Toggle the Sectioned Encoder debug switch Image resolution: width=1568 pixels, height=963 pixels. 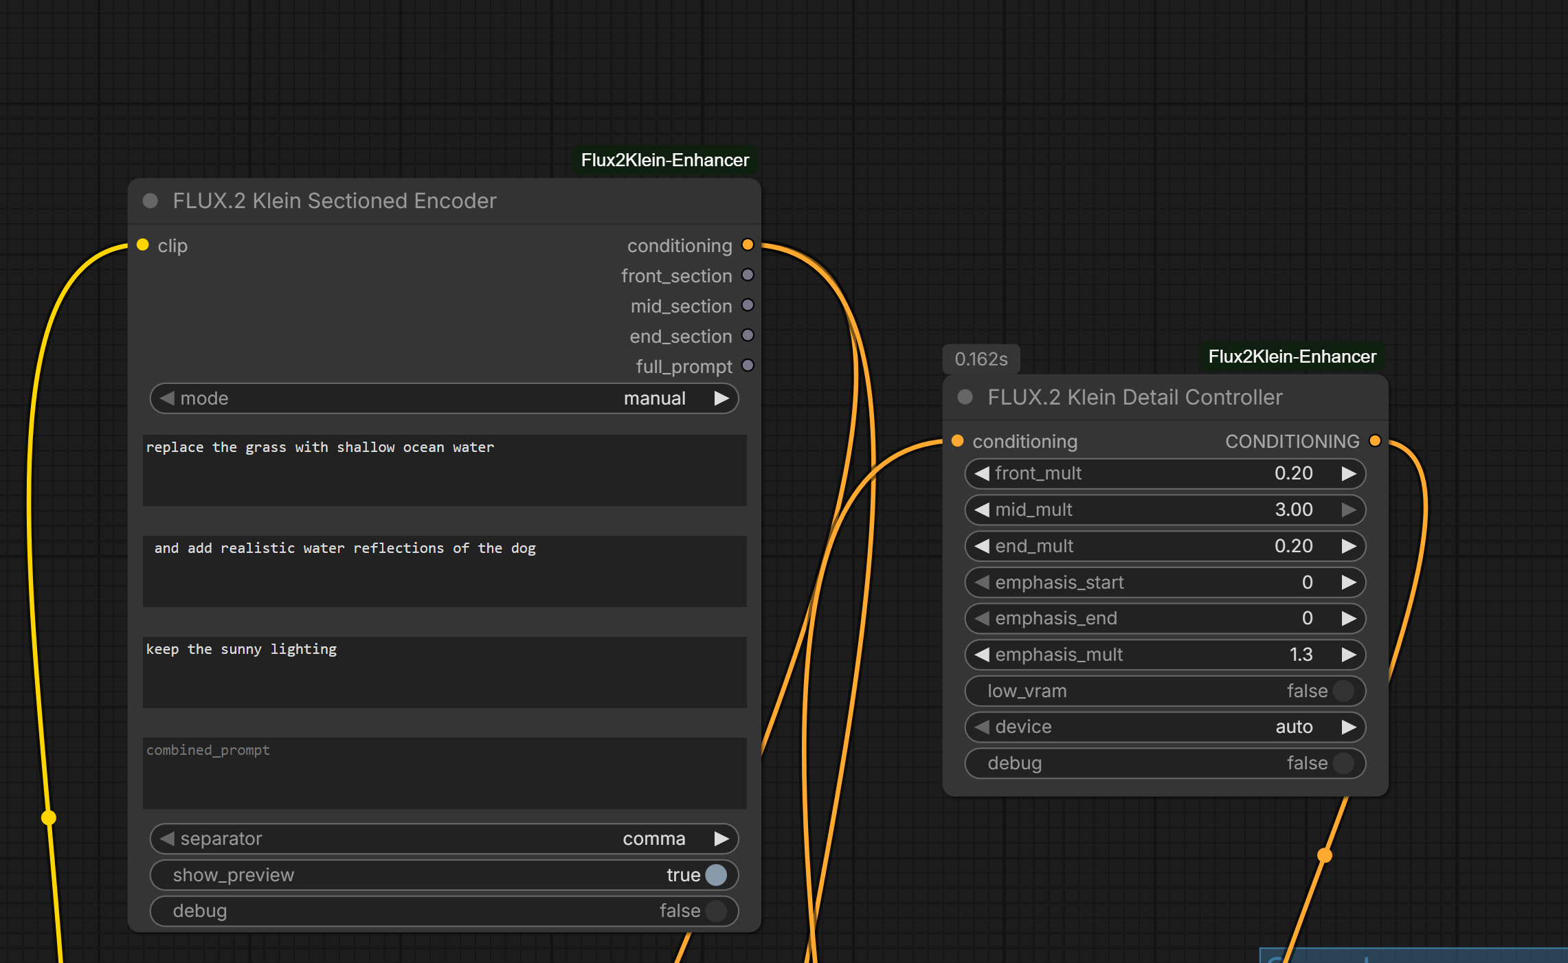pyautogui.click(x=716, y=911)
